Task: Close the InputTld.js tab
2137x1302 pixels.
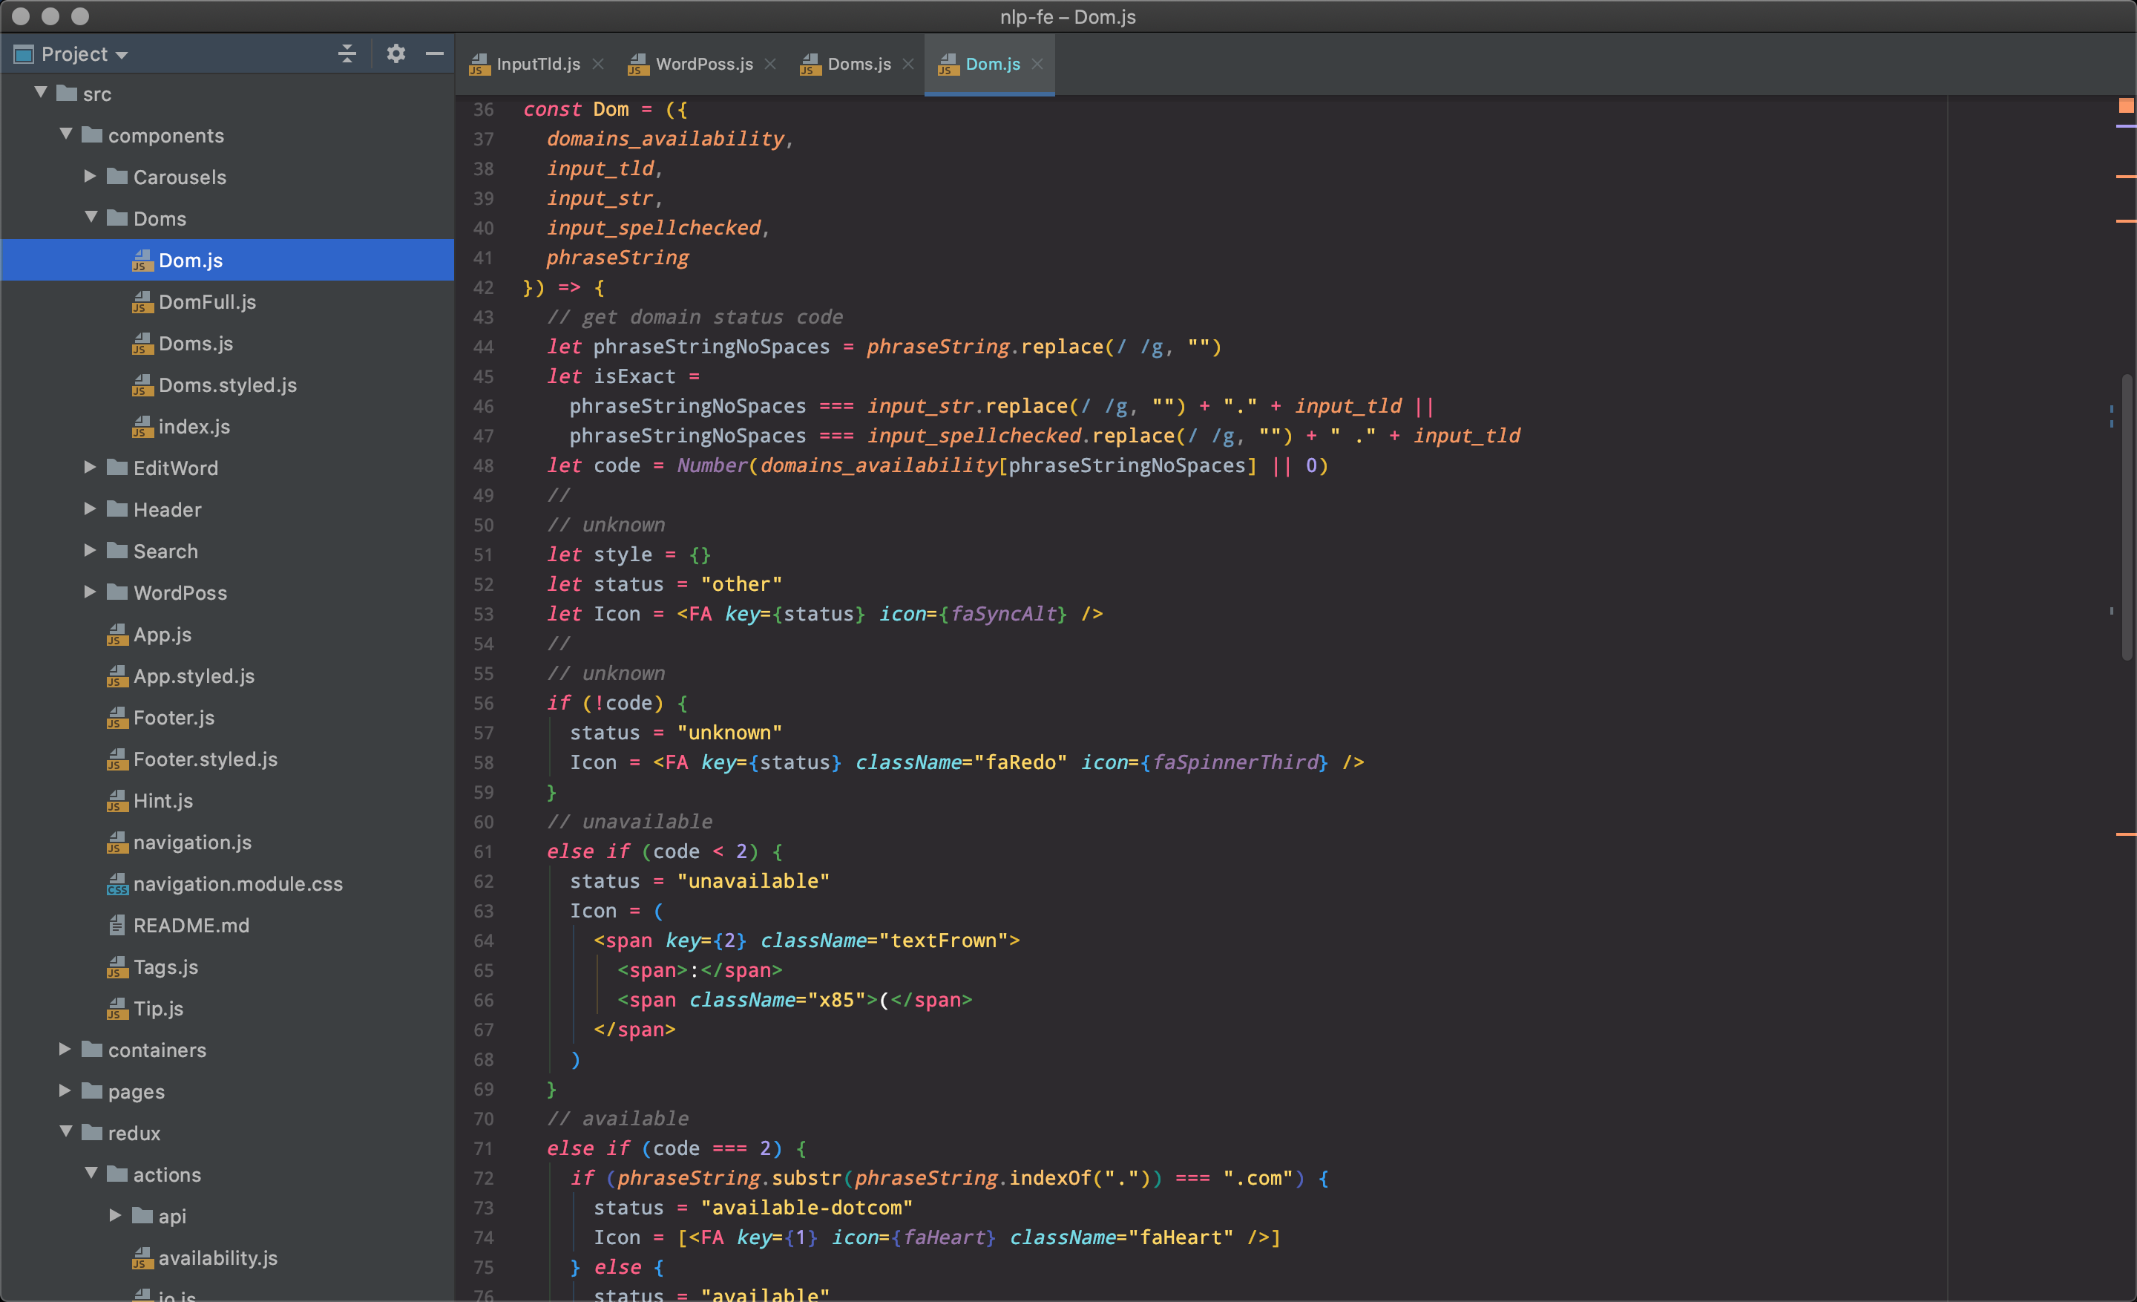Action: pyautogui.click(x=597, y=64)
